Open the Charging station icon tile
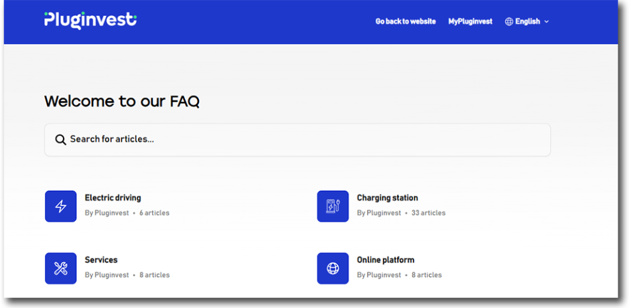 coord(333,206)
